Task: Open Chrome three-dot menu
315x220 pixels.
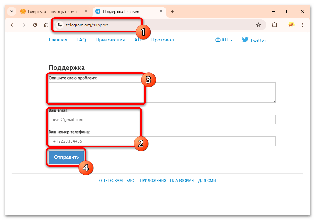Action: pos(302,25)
